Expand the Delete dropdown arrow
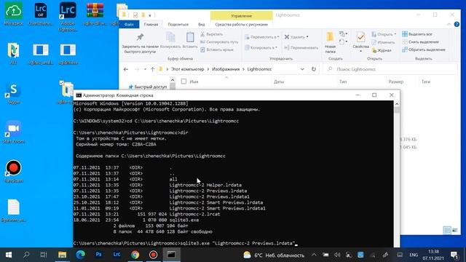 coord(307,37)
